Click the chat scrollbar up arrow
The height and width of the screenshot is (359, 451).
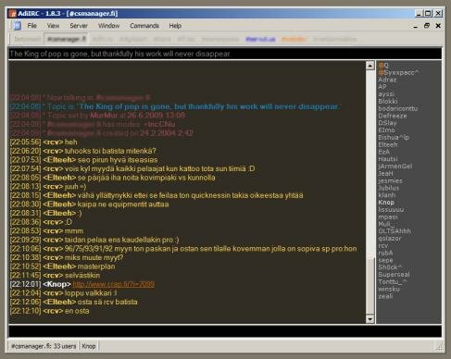370,66
